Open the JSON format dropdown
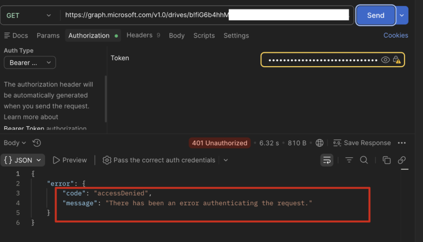423x242 pixels. (22, 160)
